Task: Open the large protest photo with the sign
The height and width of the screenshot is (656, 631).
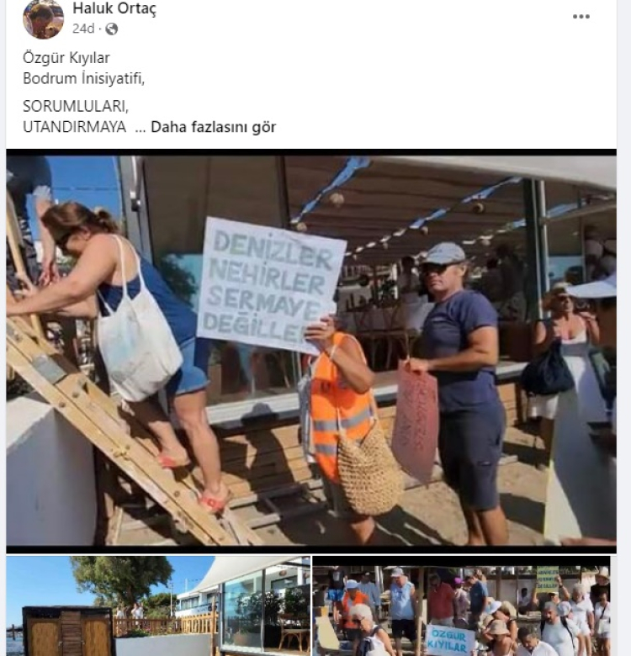Action: pyautogui.click(x=311, y=351)
